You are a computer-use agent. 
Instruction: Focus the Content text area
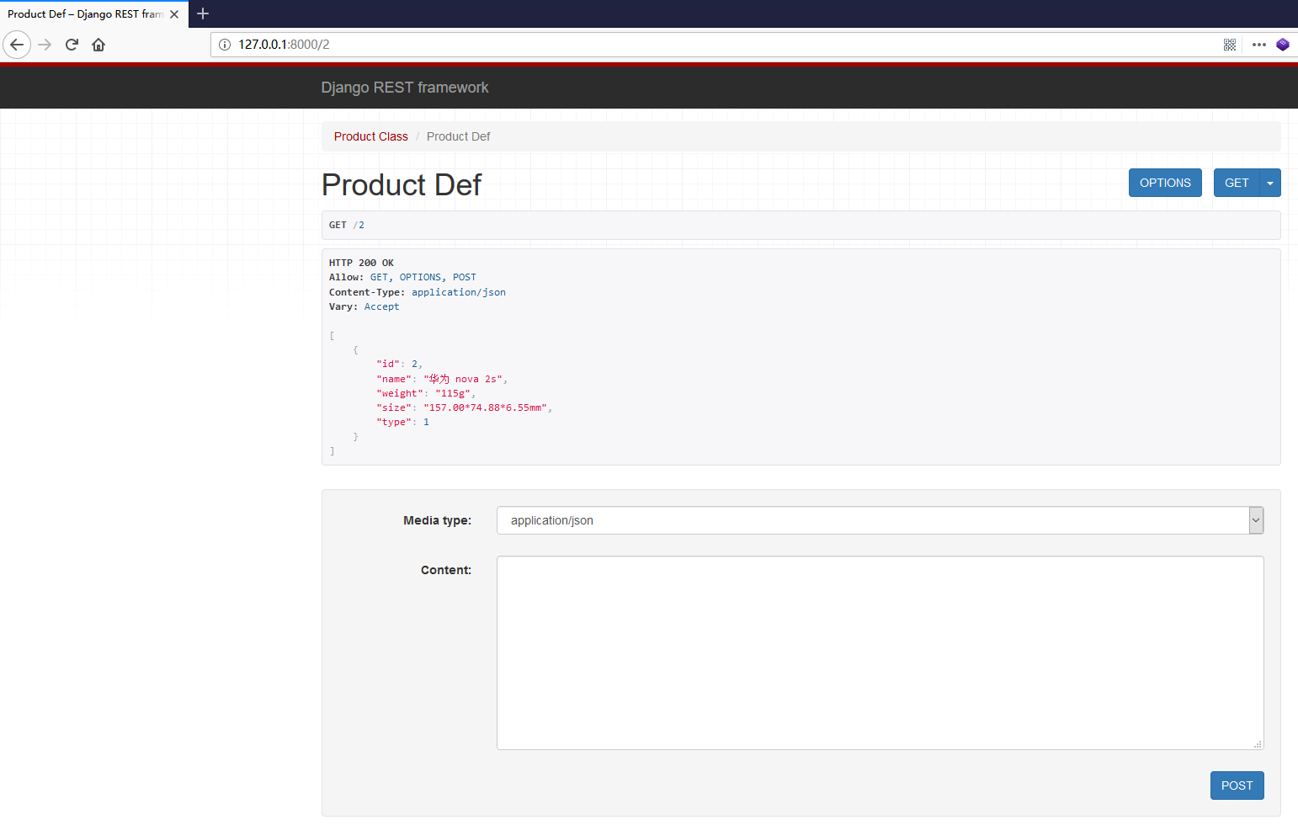(x=880, y=652)
